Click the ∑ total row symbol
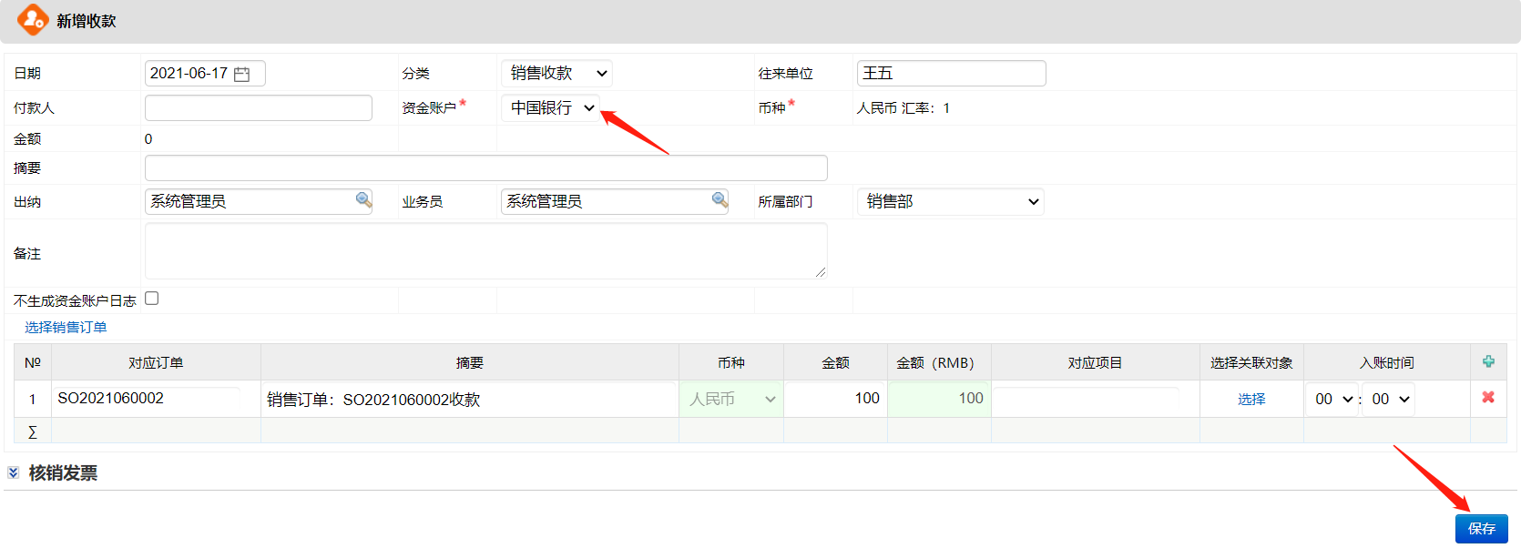This screenshot has height=548, width=1521. click(x=33, y=431)
